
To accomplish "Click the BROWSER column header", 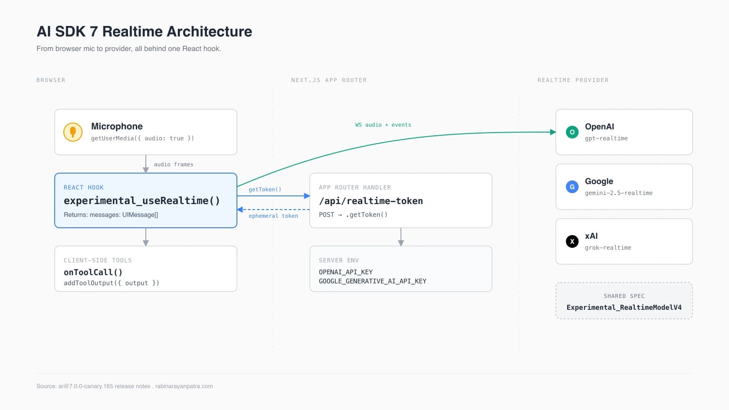I will click(x=51, y=80).
